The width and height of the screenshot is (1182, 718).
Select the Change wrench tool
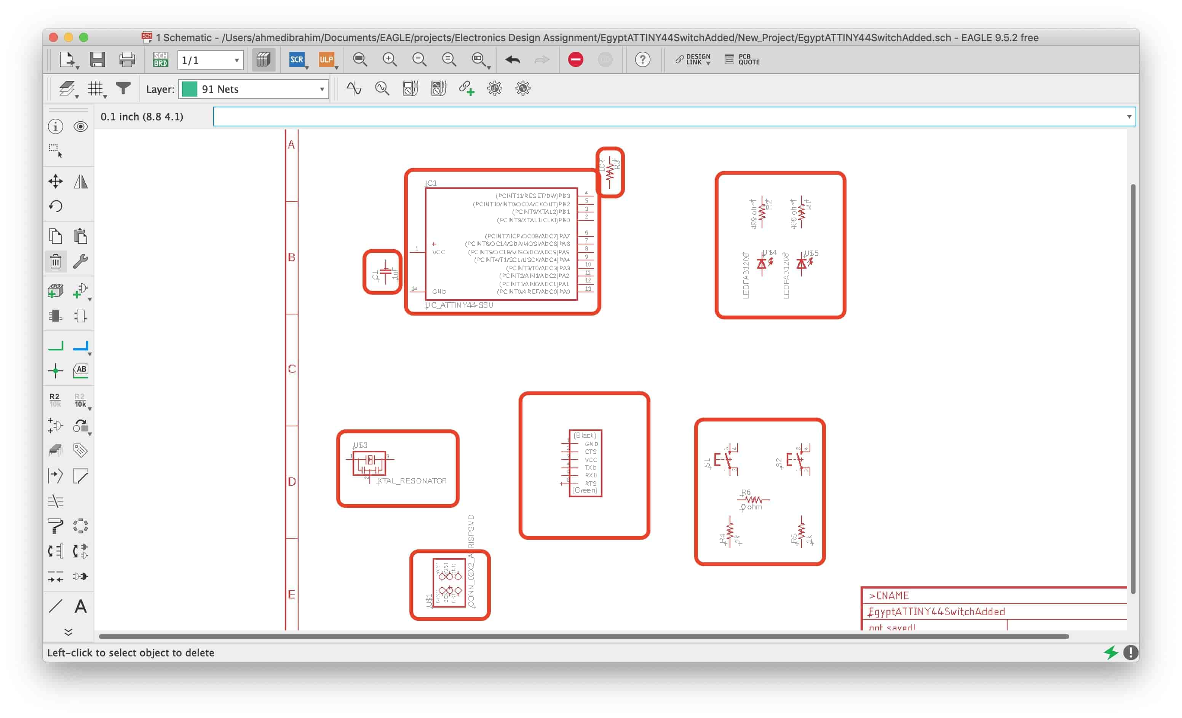click(x=81, y=262)
